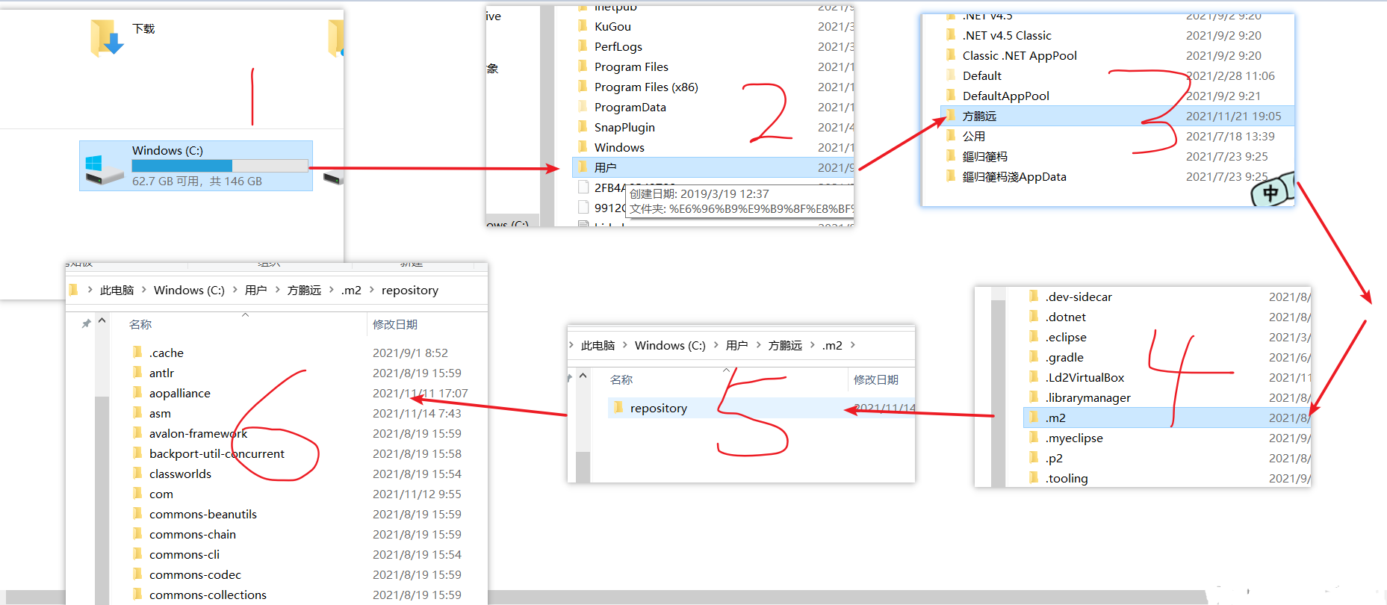Screen dimensions: 1387x605
Task: Click scroll-up arrow left of .cache list
Action: tap(102, 321)
